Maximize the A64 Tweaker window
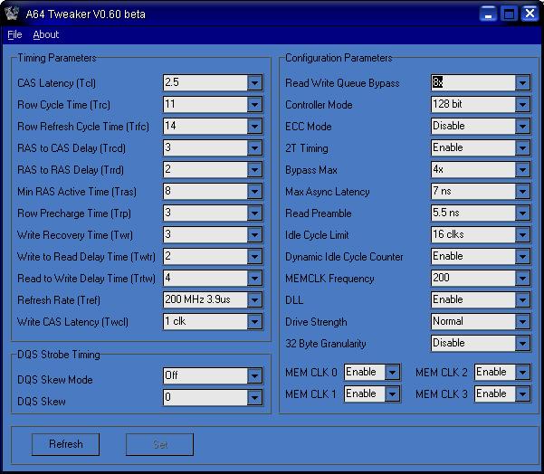The image size is (544, 474). [x=509, y=14]
